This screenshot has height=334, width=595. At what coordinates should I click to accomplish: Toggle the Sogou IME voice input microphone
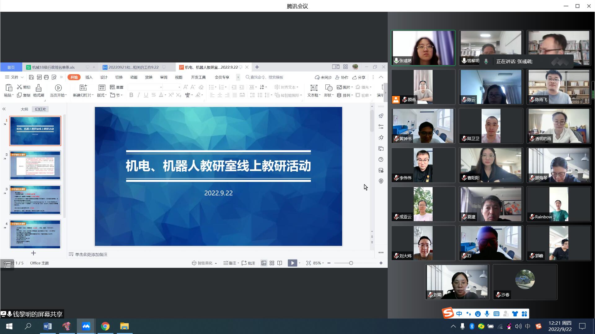coord(487,314)
